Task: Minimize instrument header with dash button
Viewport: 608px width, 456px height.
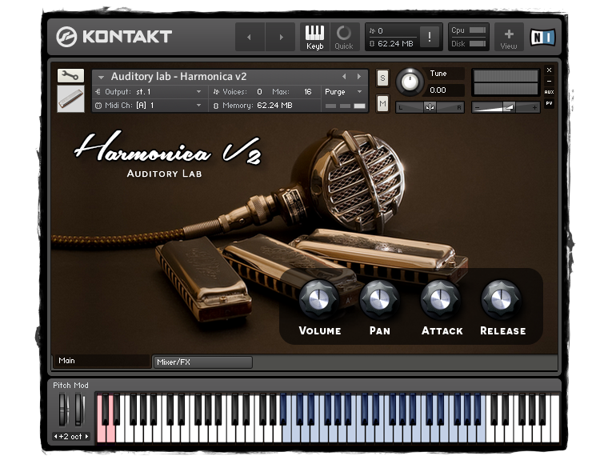Action: (549, 81)
